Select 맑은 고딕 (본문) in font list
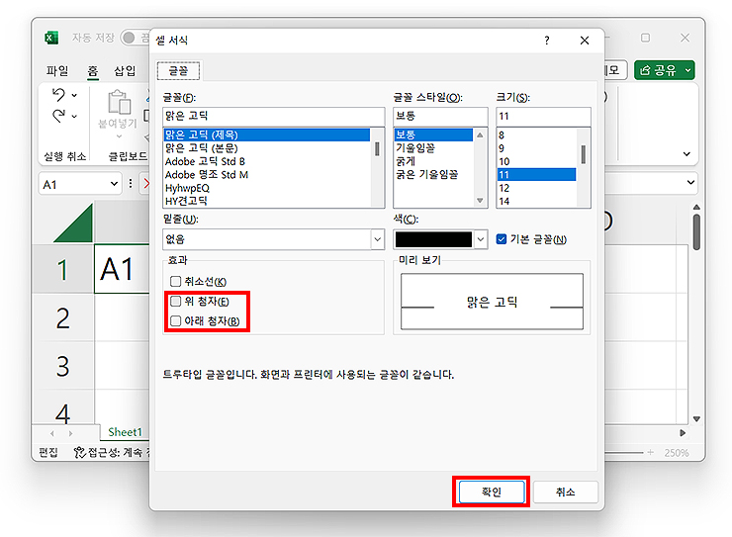The width and height of the screenshot is (732, 537). (266, 148)
